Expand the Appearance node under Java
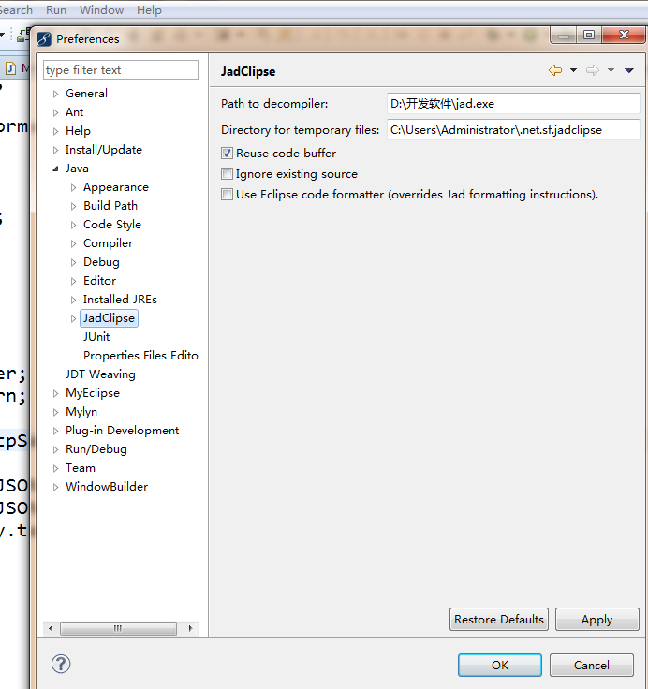This screenshot has height=689, width=648. pos(73,187)
